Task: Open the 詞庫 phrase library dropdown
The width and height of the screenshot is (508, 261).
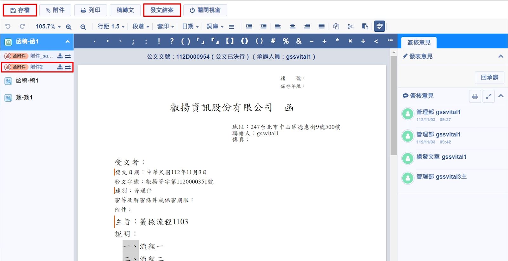Action: [x=215, y=27]
